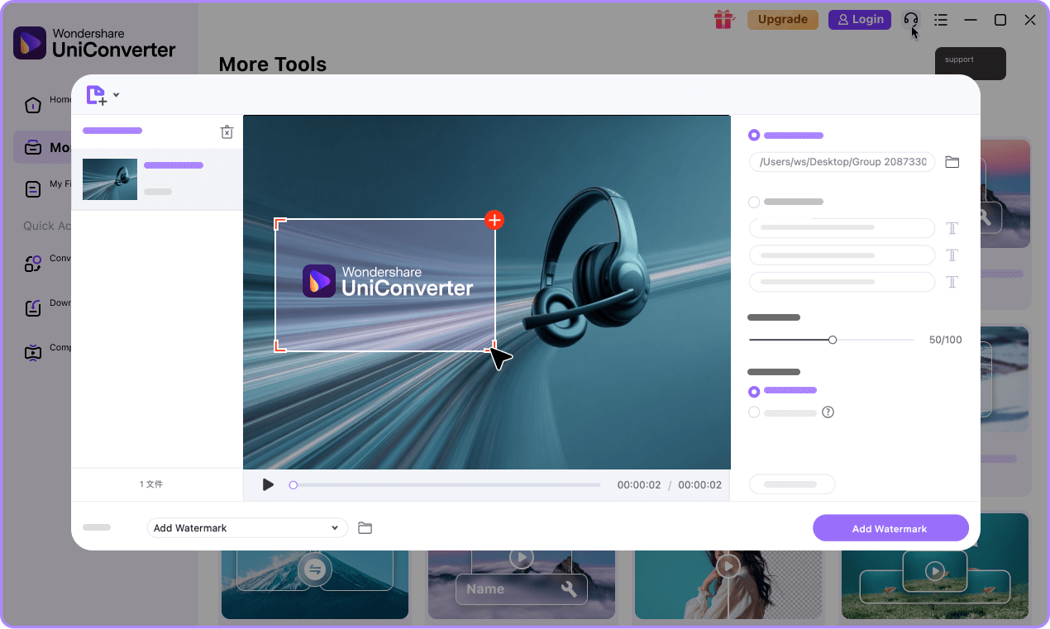The image size is (1050, 629).
Task: Select the second gray position radio option
Action: click(754, 412)
